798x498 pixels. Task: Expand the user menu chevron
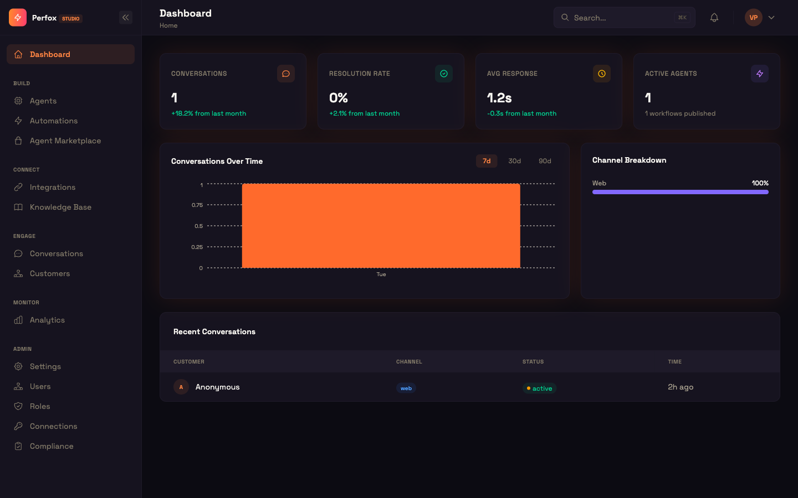coord(771,18)
